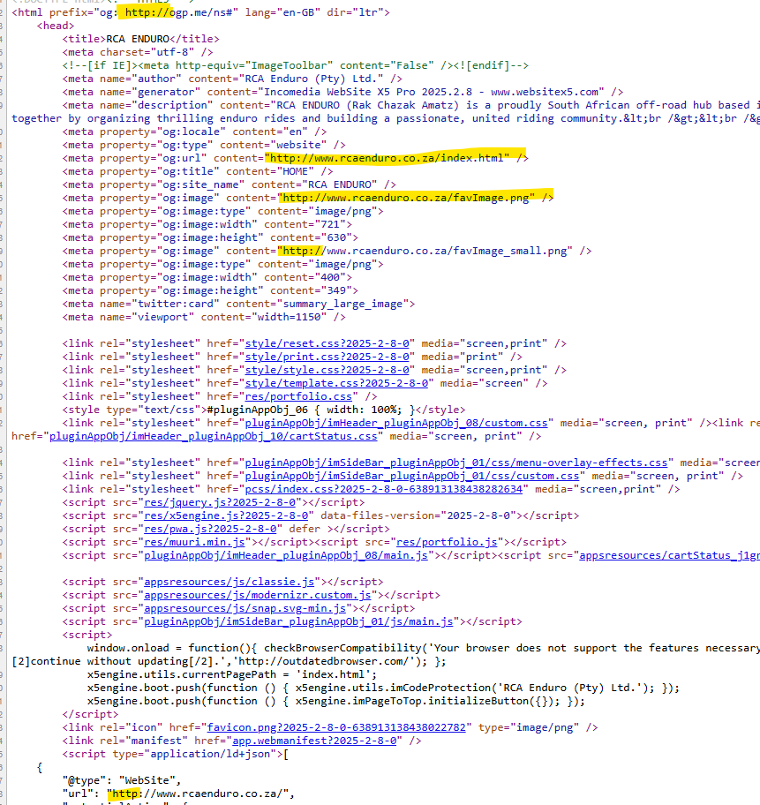Click the og:image:height value "630"

click(336, 238)
